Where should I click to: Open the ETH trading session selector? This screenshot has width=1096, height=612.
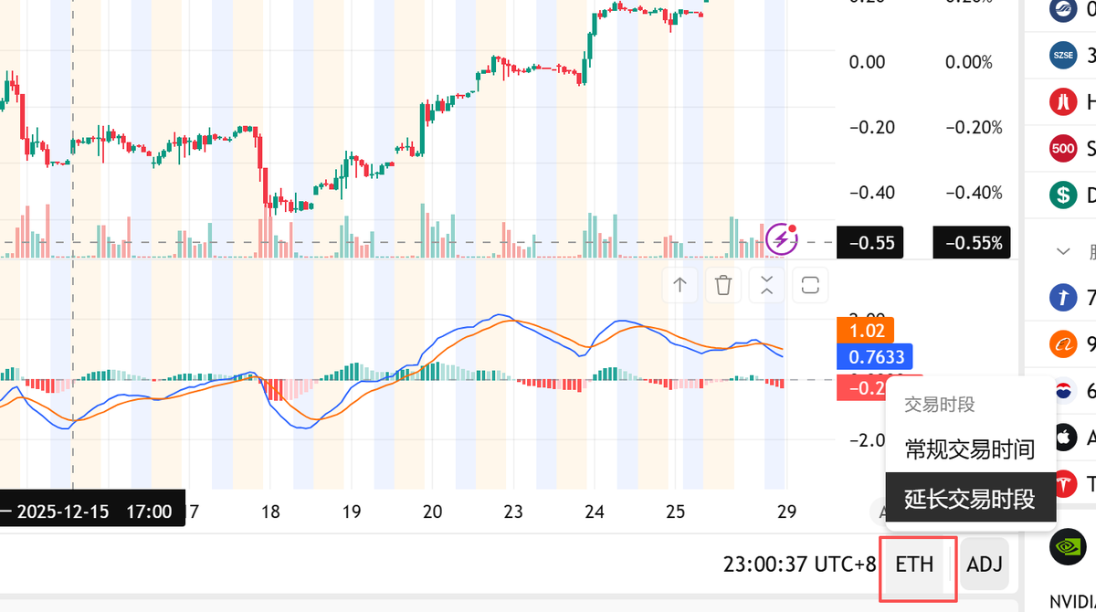coord(914,565)
